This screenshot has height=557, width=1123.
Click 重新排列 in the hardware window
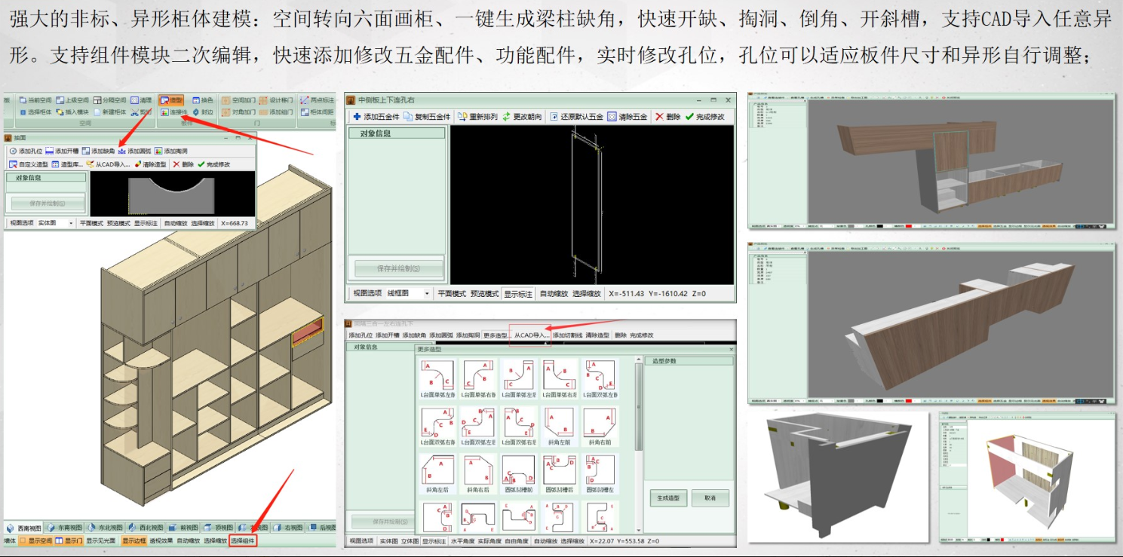point(478,117)
